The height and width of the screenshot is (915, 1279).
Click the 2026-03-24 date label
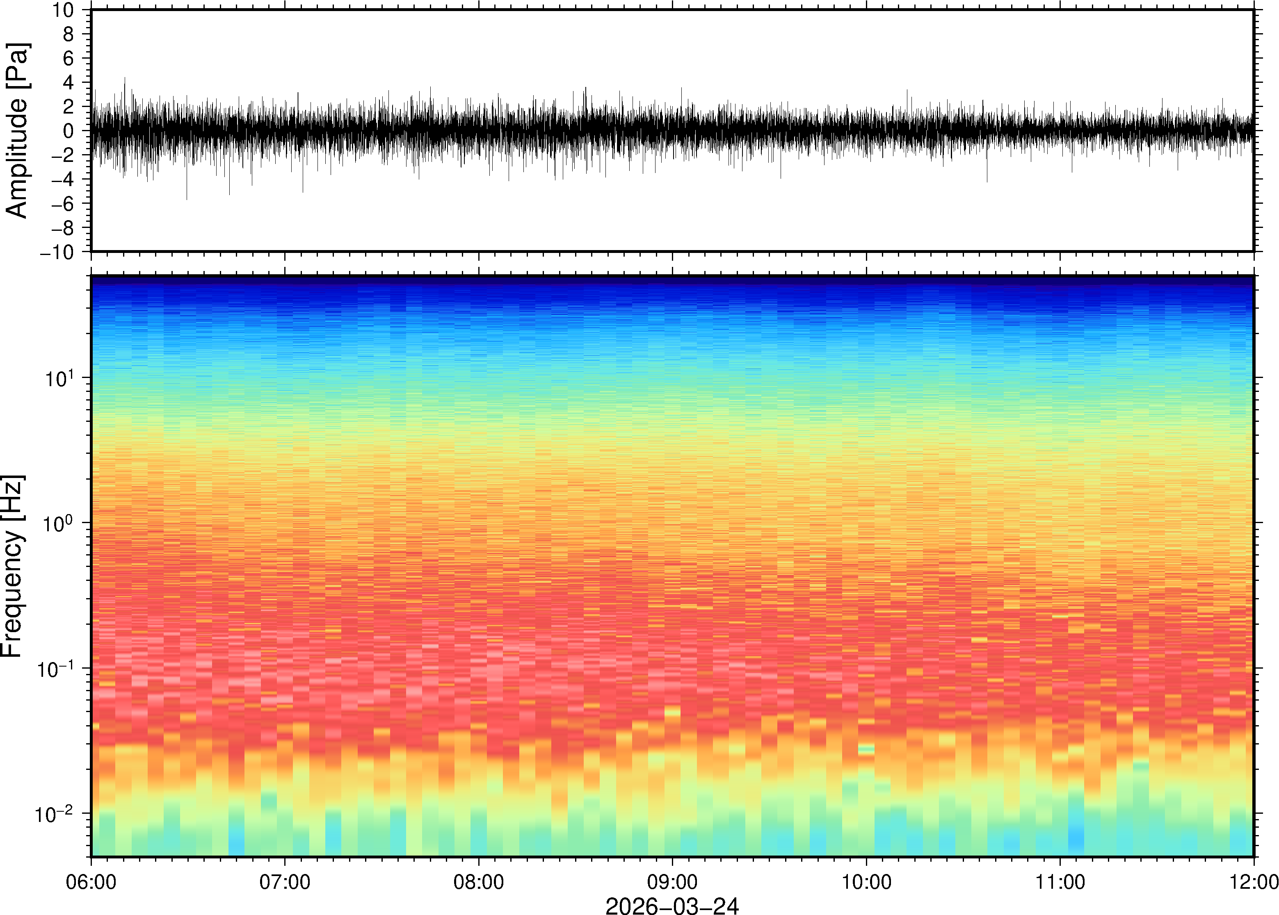tap(672, 906)
